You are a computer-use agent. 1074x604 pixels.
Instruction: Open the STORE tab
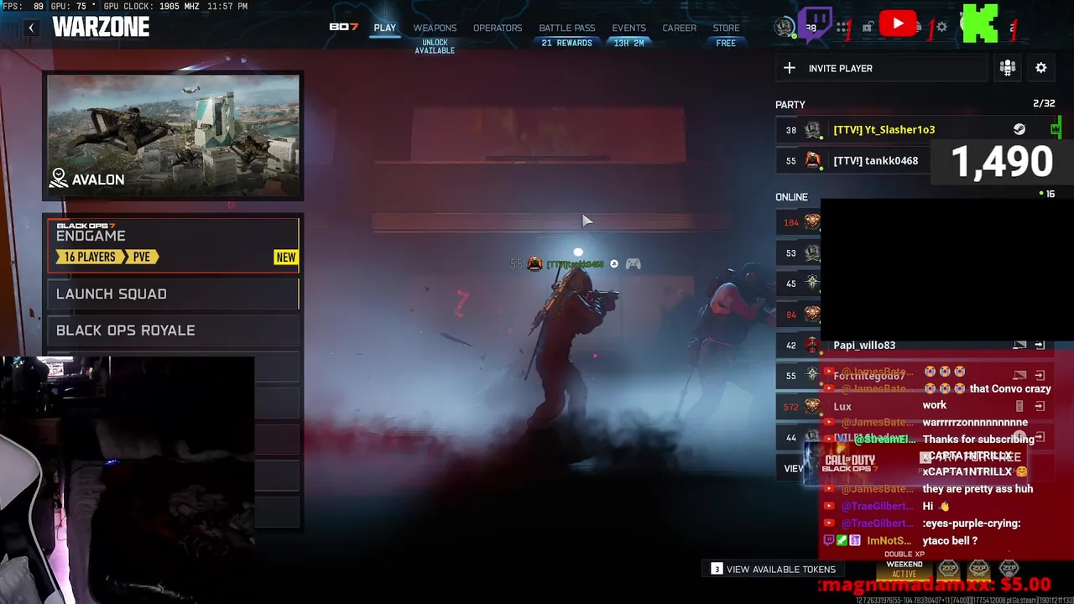coord(727,28)
